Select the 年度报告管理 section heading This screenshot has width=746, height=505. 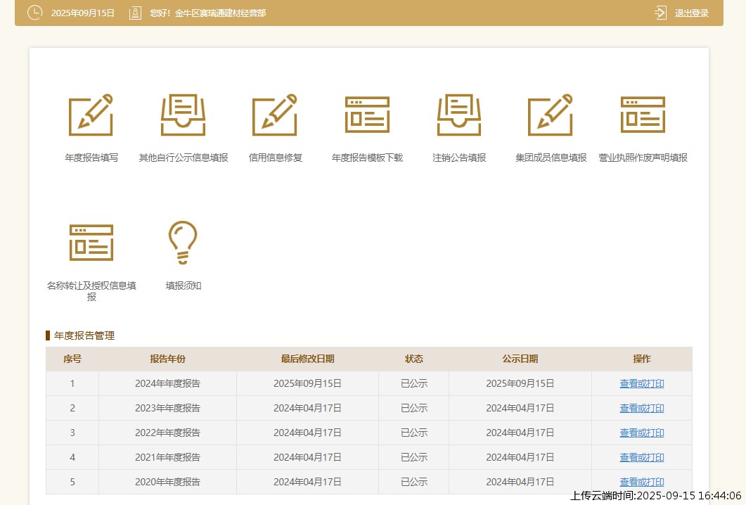[84, 335]
